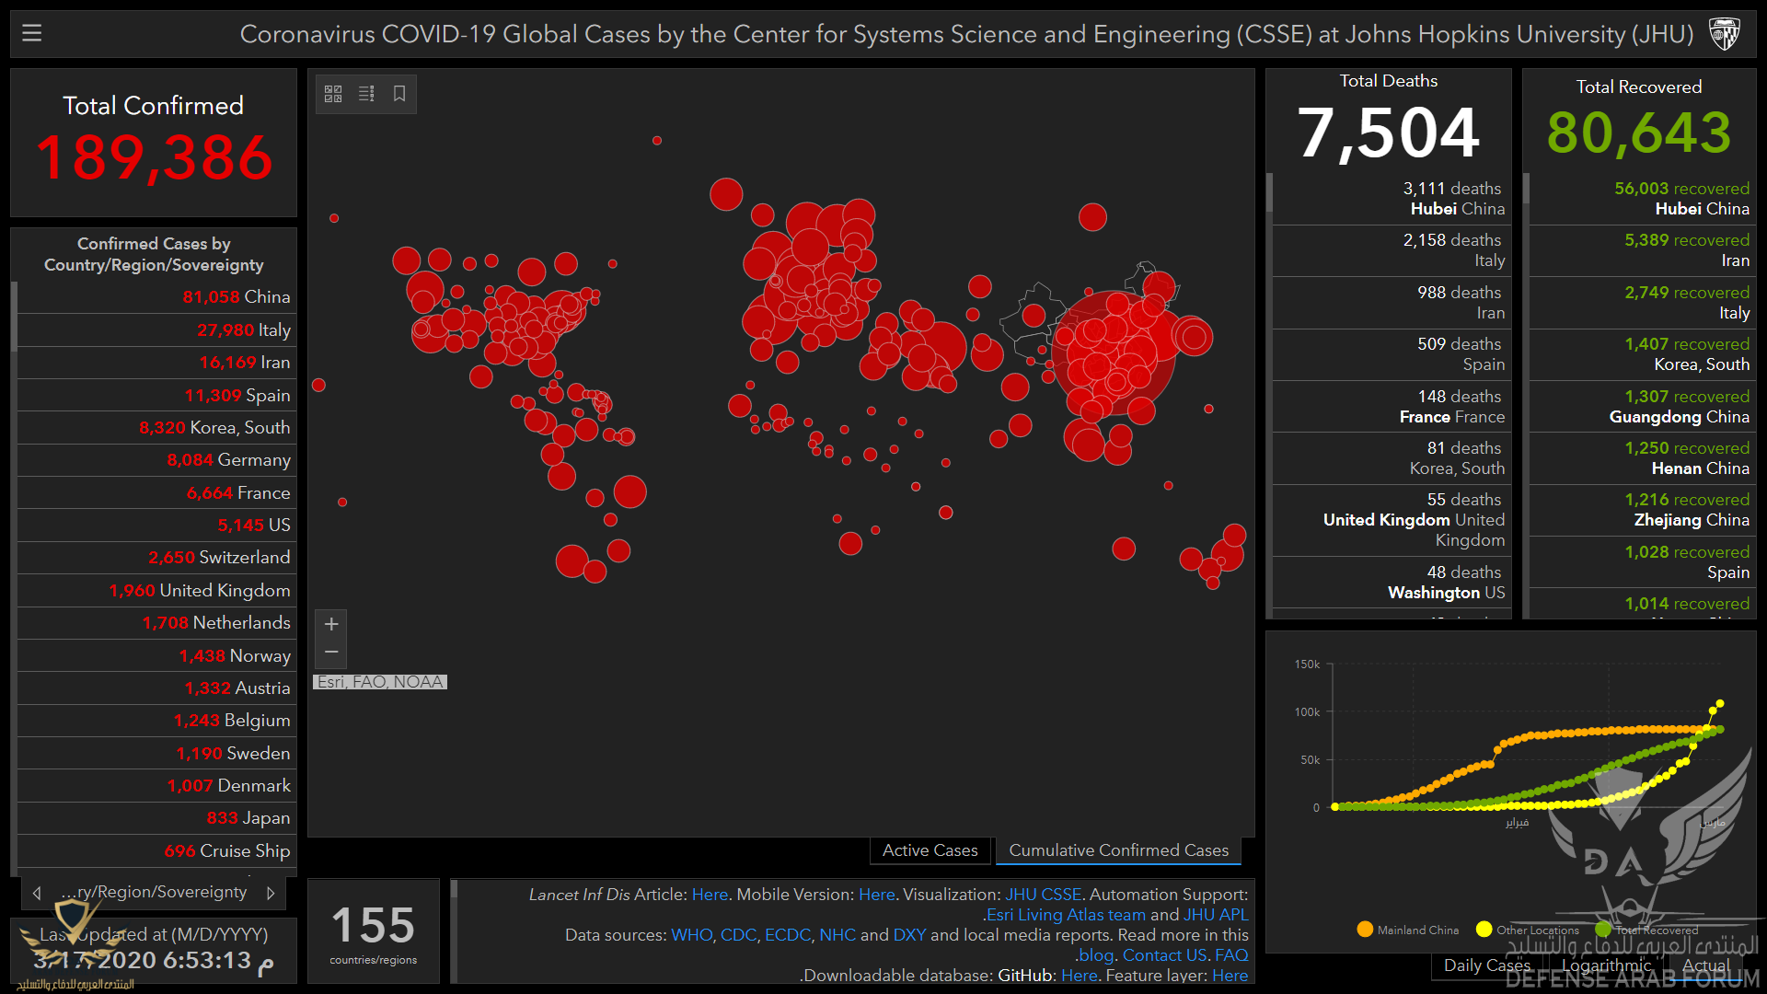
Task: Open the Feature layer Here link
Action: click(x=1230, y=976)
